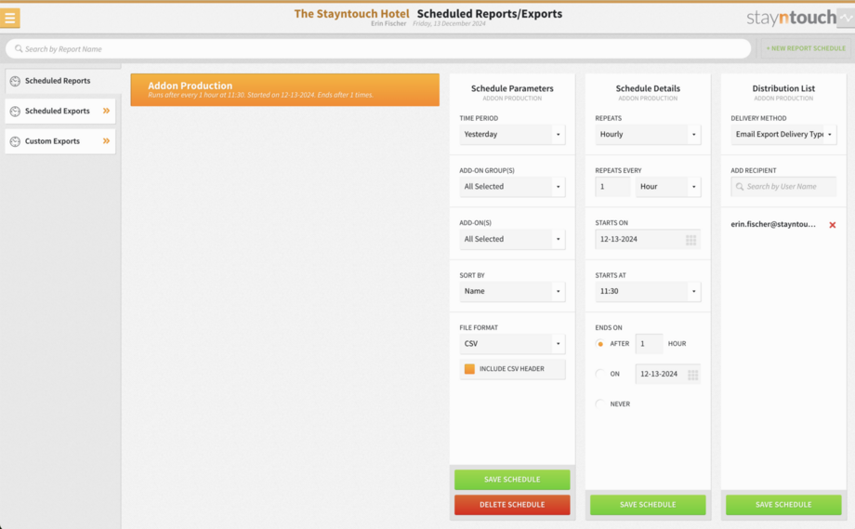Image resolution: width=855 pixels, height=529 pixels.
Task: Open the File Format dropdown showing CSV
Action: pyautogui.click(x=512, y=344)
